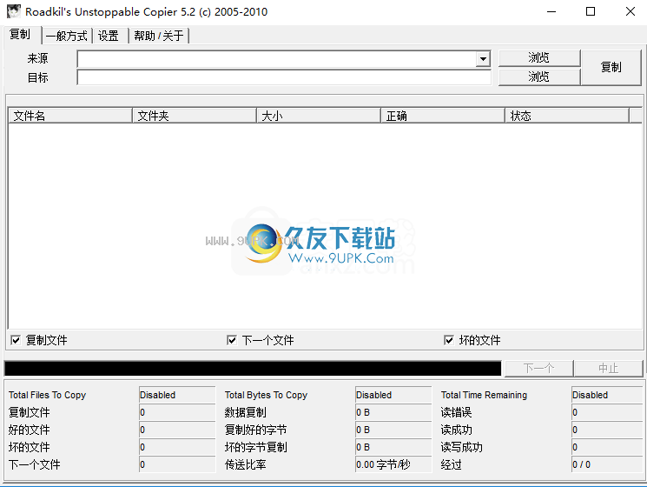Browse for target with bottom 浏览 button
Screen dimensions: 647x487
point(539,77)
